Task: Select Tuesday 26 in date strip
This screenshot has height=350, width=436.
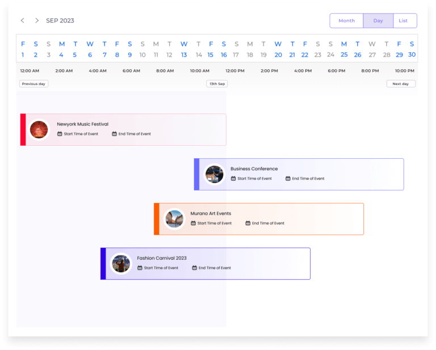Action: [358, 49]
